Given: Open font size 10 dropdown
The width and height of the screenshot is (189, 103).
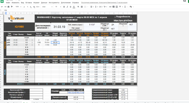Looking at the screenshot, I should [58, 7].
